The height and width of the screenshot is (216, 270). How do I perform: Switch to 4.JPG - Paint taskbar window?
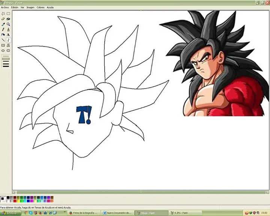[185, 213]
